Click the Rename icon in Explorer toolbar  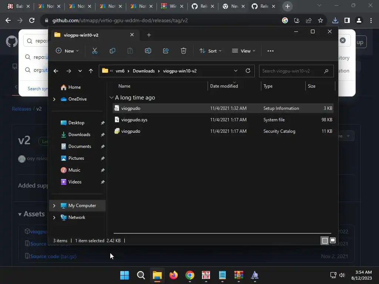(x=148, y=51)
